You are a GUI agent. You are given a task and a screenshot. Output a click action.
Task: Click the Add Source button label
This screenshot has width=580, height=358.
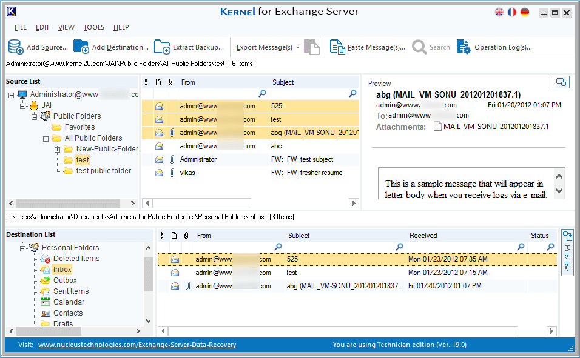47,47
